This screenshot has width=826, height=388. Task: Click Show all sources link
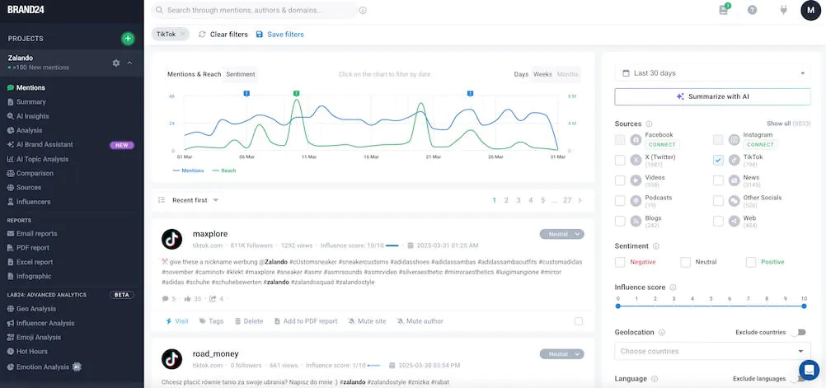click(x=789, y=124)
